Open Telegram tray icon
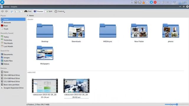 (151, 2)
